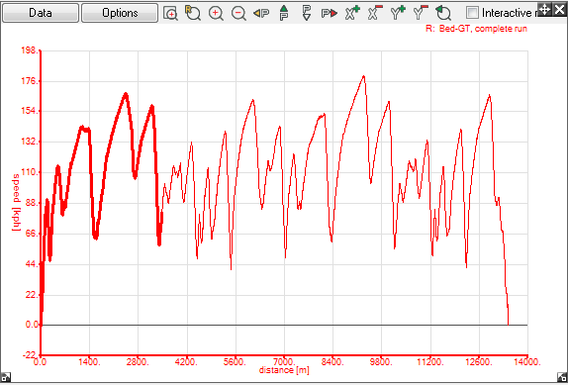The height and width of the screenshot is (385, 568).
Task: Pan the plot down
Action: pyautogui.click(x=307, y=13)
